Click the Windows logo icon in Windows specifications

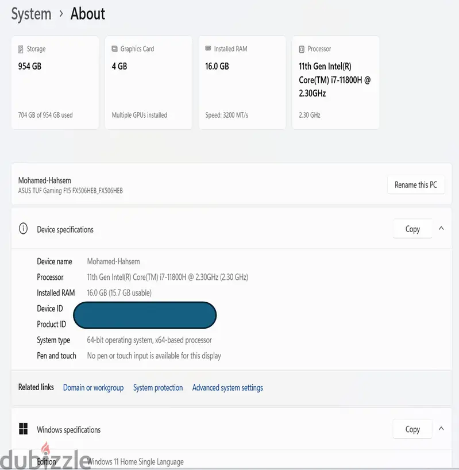(23, 429)
